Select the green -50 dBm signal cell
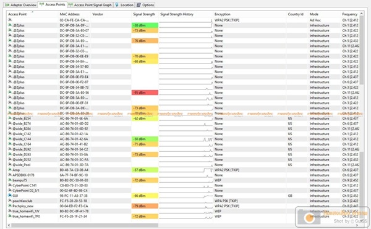Viewport: 371px width, 229px height. (145, 139)
